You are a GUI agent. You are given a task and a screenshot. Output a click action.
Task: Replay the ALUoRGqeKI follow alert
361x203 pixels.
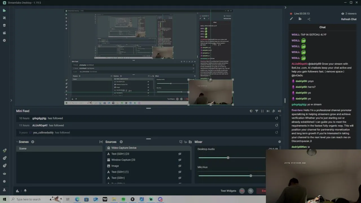276,125
